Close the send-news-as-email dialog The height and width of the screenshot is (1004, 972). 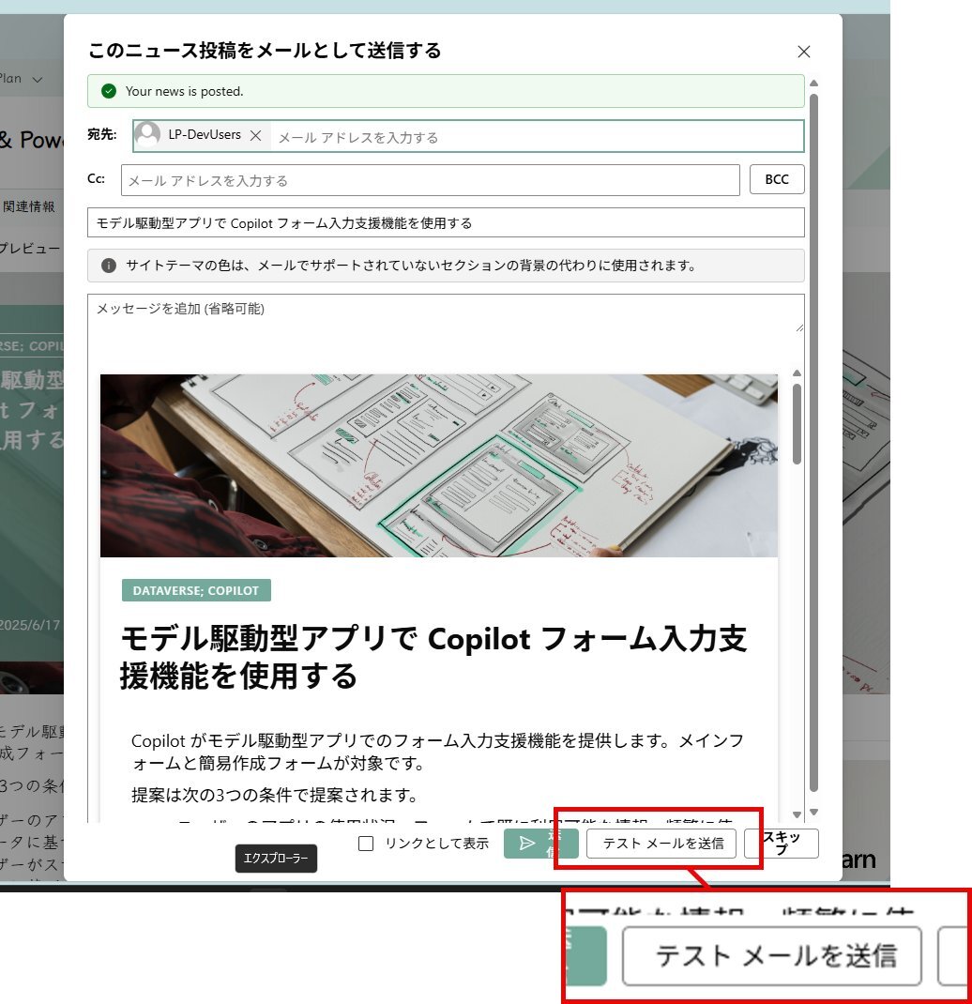click(804, 52)
